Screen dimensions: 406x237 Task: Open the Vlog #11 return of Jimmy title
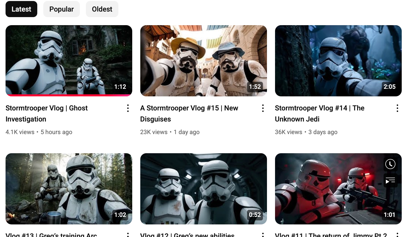[x=331, y=235]
